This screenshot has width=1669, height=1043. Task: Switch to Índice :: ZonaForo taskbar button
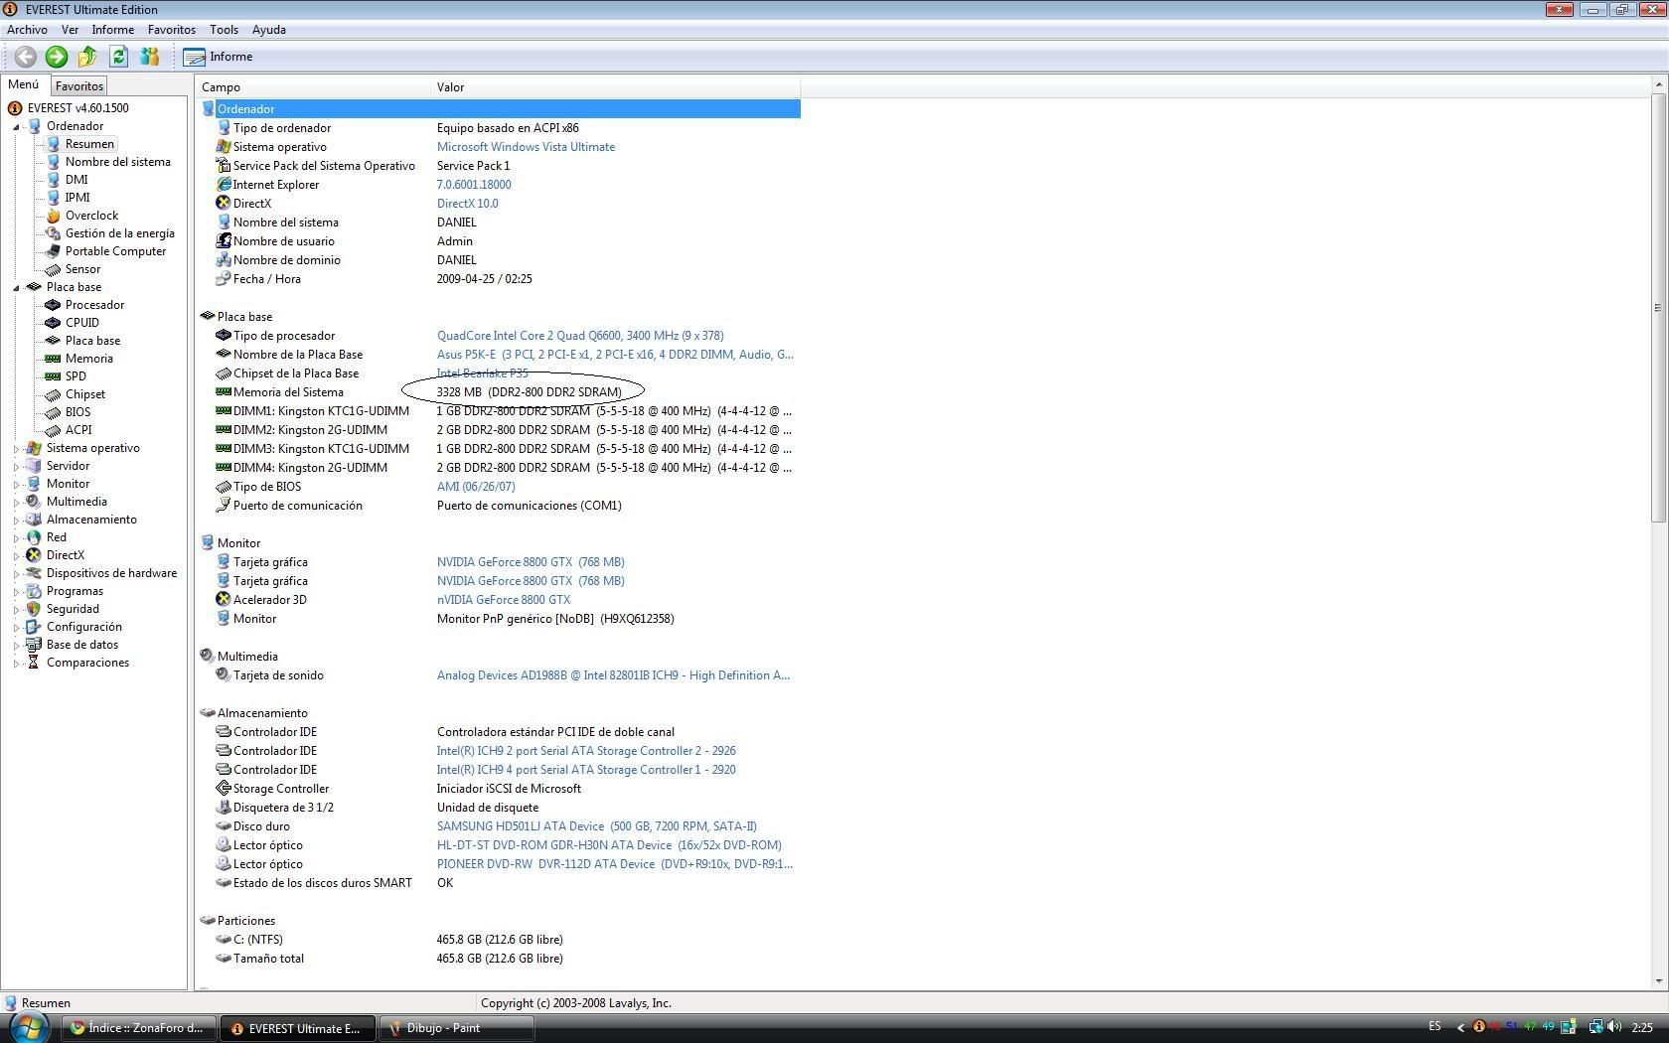pos(139,1028)
